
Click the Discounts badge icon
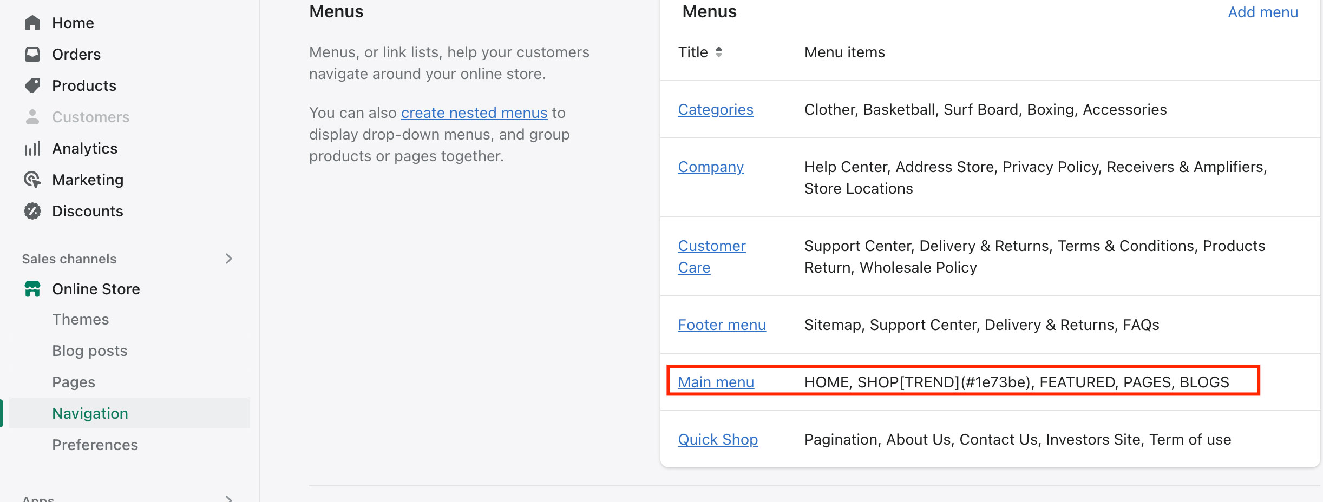(x=32, y=211)
